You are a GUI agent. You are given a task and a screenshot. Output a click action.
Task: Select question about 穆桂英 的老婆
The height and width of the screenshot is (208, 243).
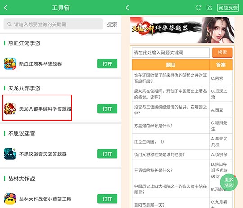tap(159, 154)
